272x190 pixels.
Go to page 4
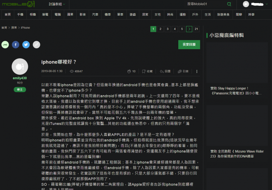click(x=175, y=29)
